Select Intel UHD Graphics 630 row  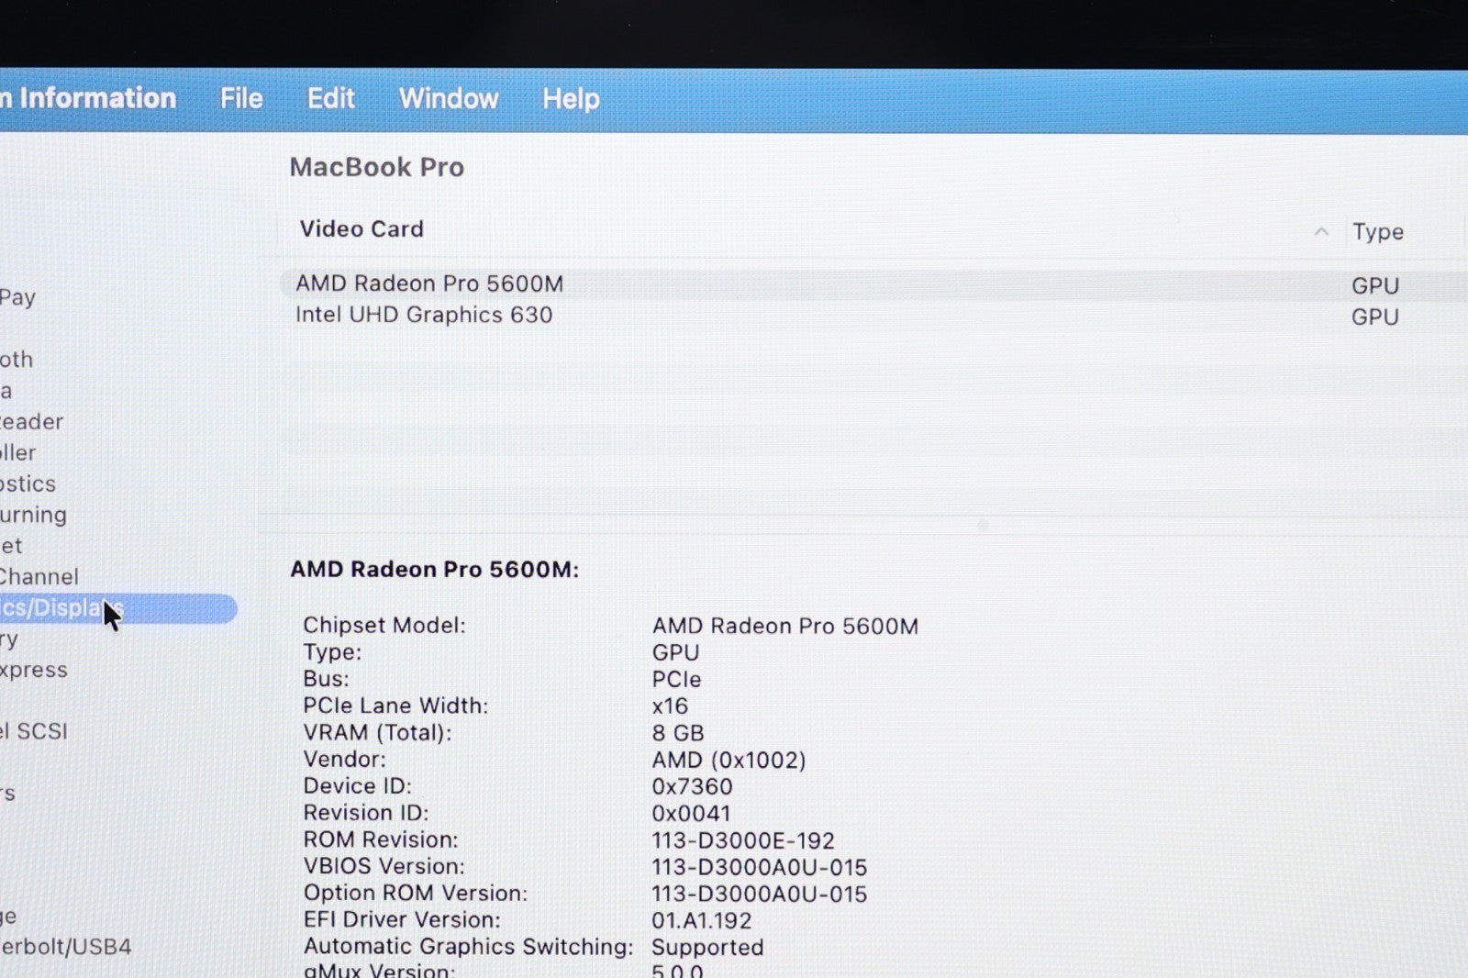click(424, 315)
